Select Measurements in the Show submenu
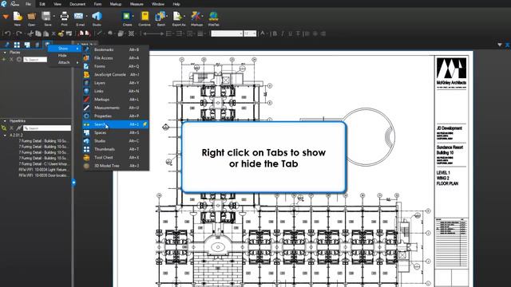511x287 pixels. click(x=116, y=108)
